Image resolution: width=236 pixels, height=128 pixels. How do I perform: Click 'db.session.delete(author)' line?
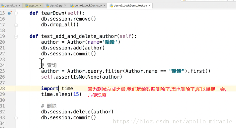pyautogui.click(x=77, y=112)
